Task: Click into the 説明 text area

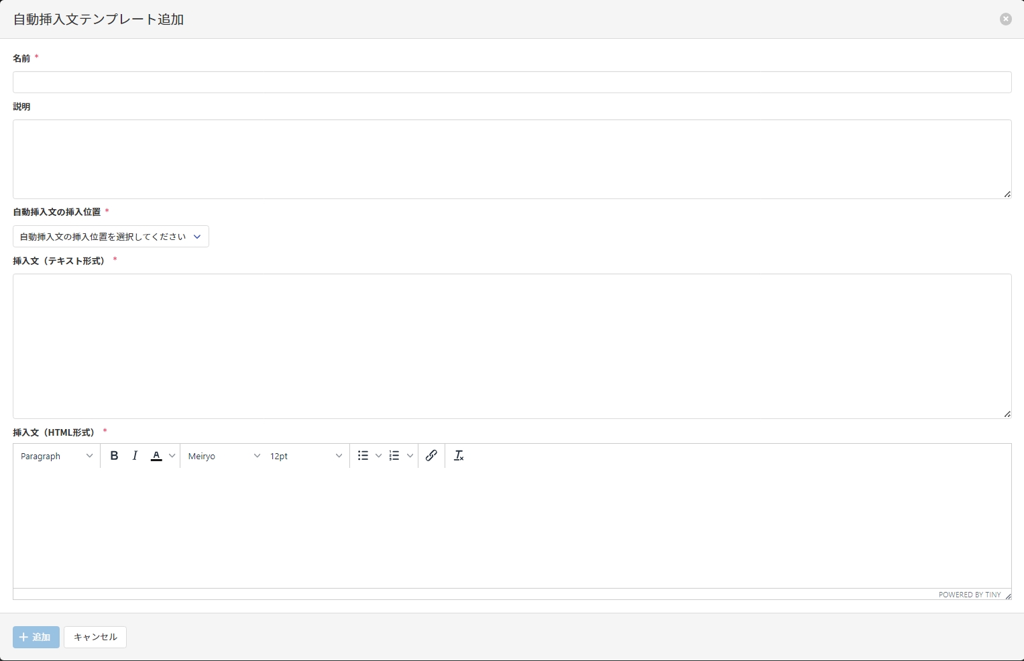Action: 512,159
